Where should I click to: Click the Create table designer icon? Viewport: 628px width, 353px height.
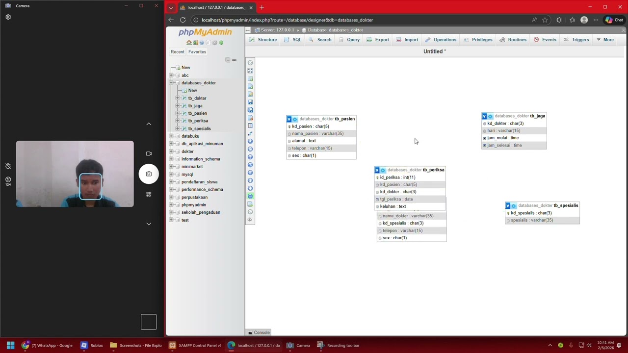pyautogui.click(x=250, y=126)
